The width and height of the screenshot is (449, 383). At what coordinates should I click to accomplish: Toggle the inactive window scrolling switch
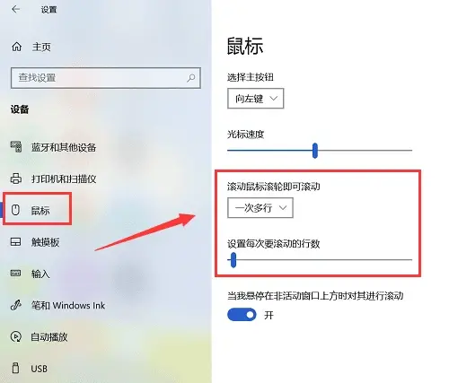(242, 315)
